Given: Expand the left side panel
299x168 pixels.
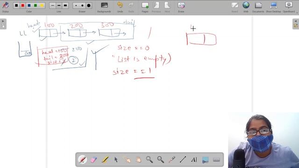Looking at the screenshot, I should click(x=3, y=24).
